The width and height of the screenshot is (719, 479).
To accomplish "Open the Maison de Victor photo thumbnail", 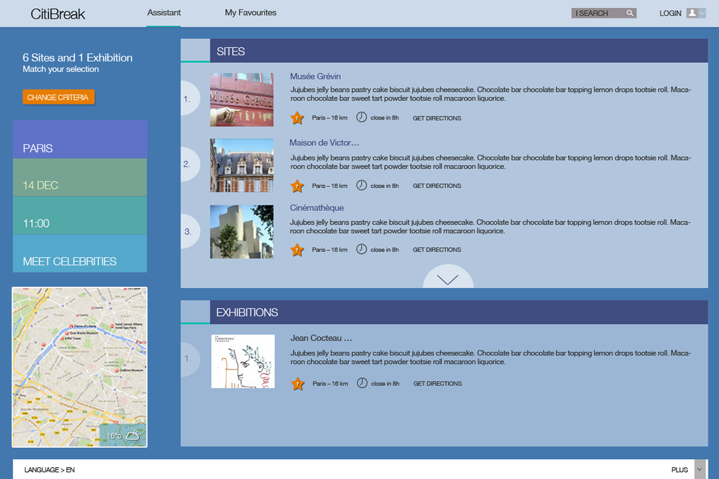I will click(x=241, y=165).
